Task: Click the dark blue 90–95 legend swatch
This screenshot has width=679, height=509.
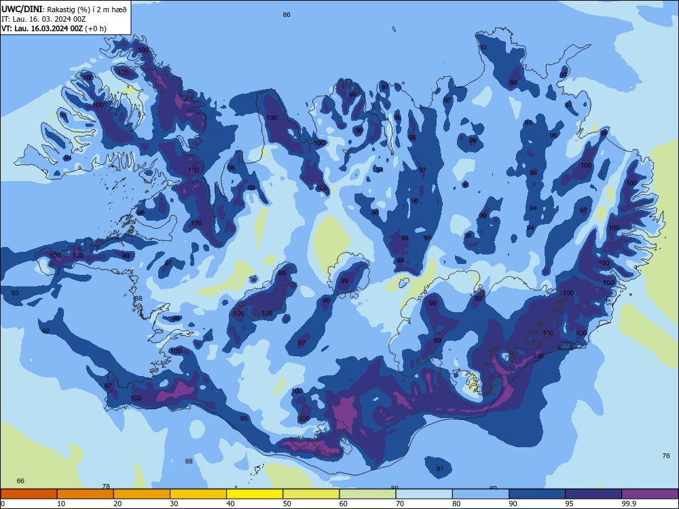Action: (537, 494)
